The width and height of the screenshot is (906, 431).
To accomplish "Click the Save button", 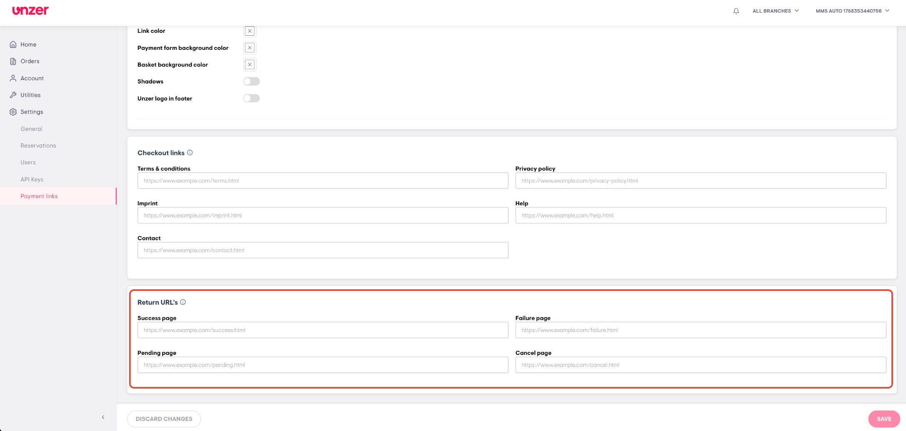I will (x=884, y=419).
